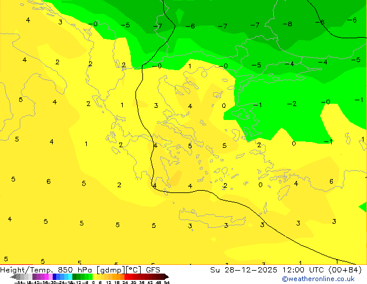Image resolution: width=367 pixels, height=284 pixels.
Task: Click the magenta legend swatch
Action: tap(46, 276)
